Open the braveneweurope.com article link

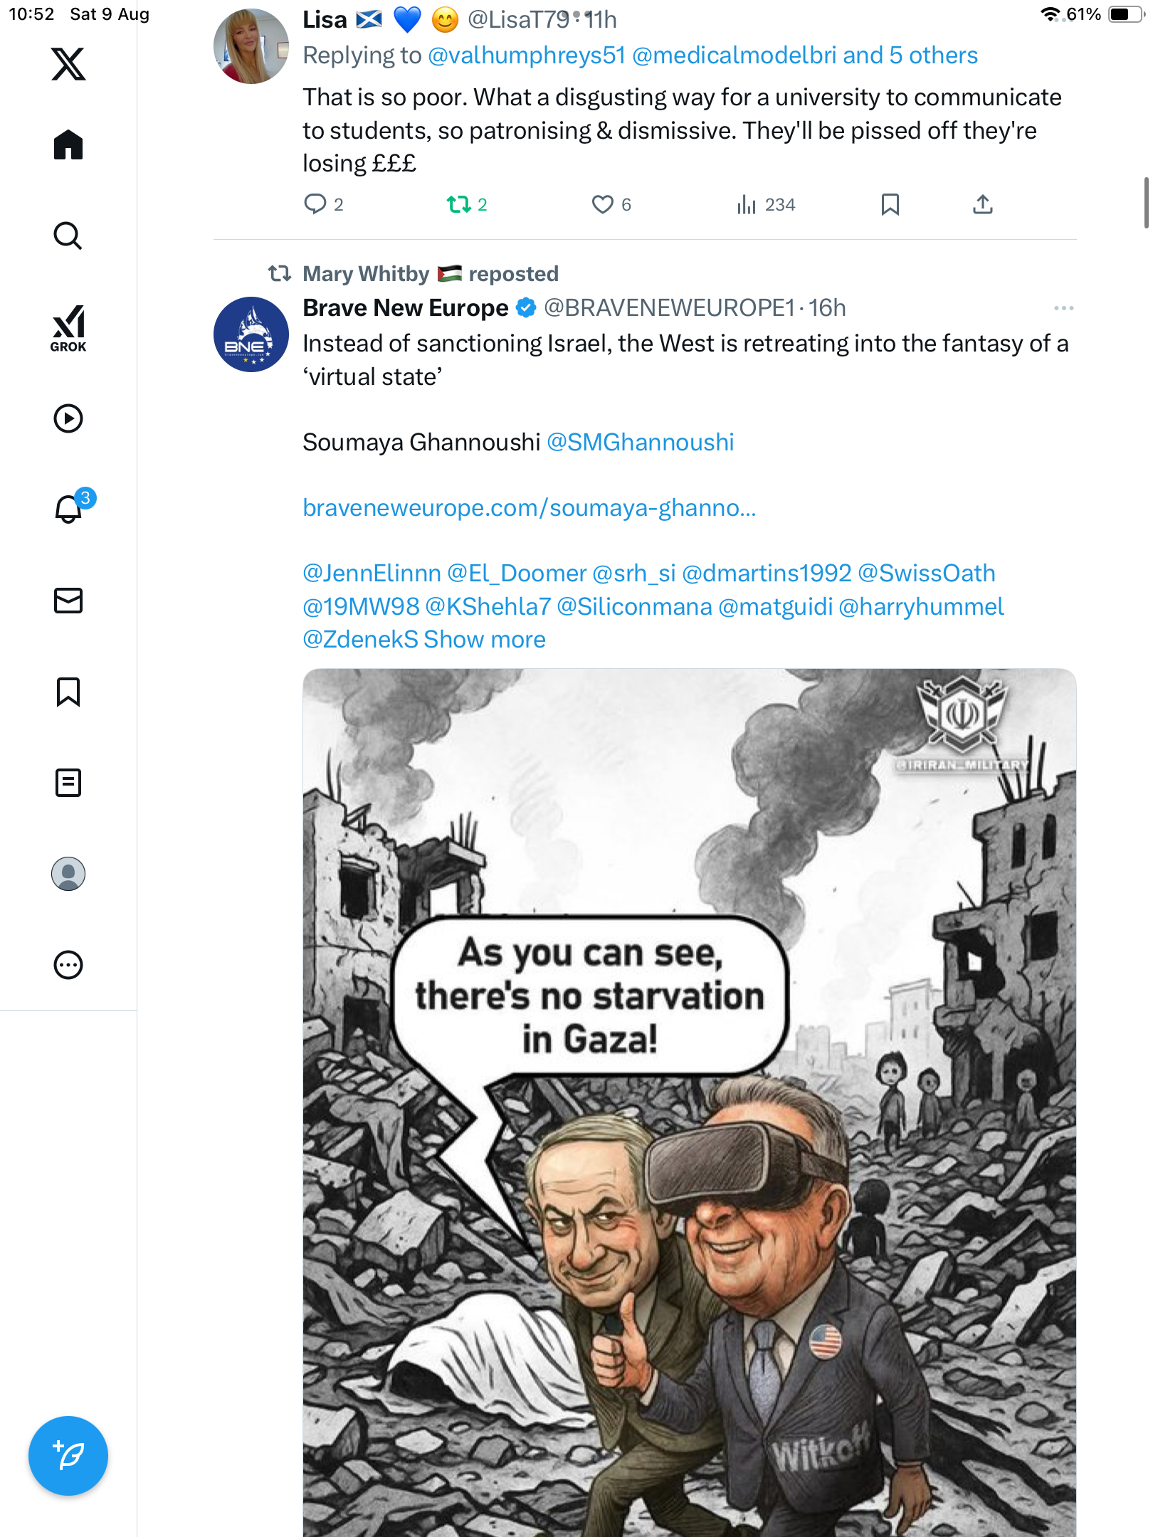click(529, 508)
